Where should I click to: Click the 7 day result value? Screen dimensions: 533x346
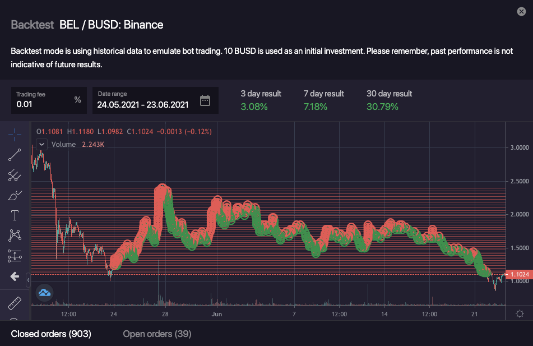point(315,107)
